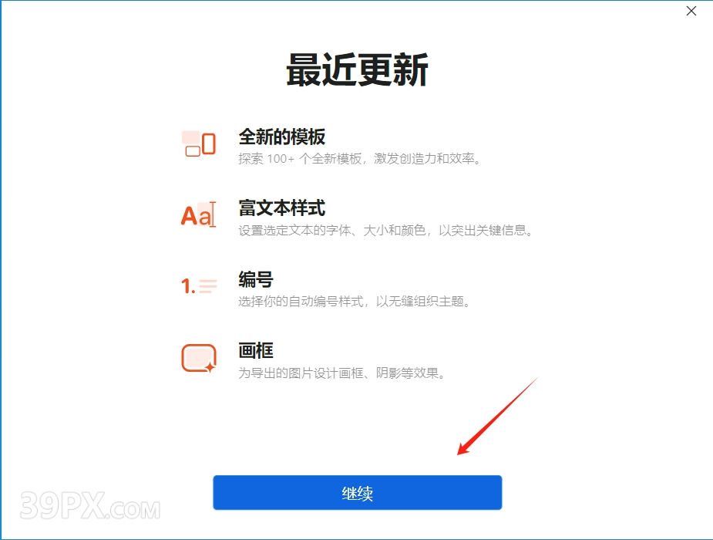Viewport: 713px width, 540px height.
Task: Click the red arrow annotation
Action: (497, 416)
